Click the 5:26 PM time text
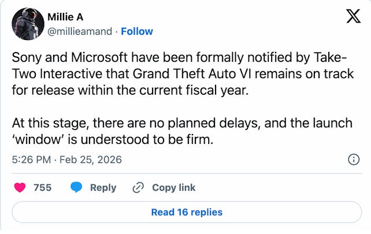371x234 pixels. tap(32, 159)
